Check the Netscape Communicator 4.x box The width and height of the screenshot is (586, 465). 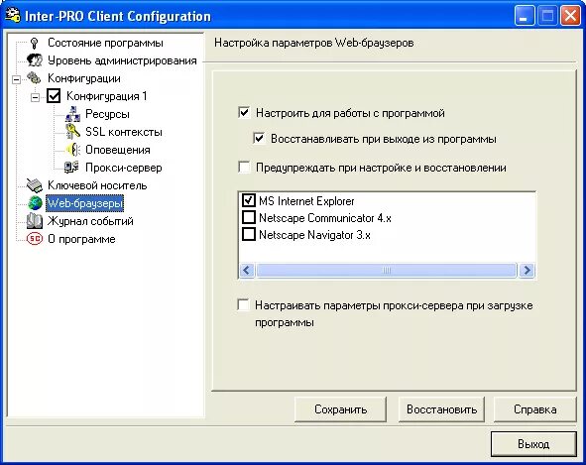coord(249,217)
